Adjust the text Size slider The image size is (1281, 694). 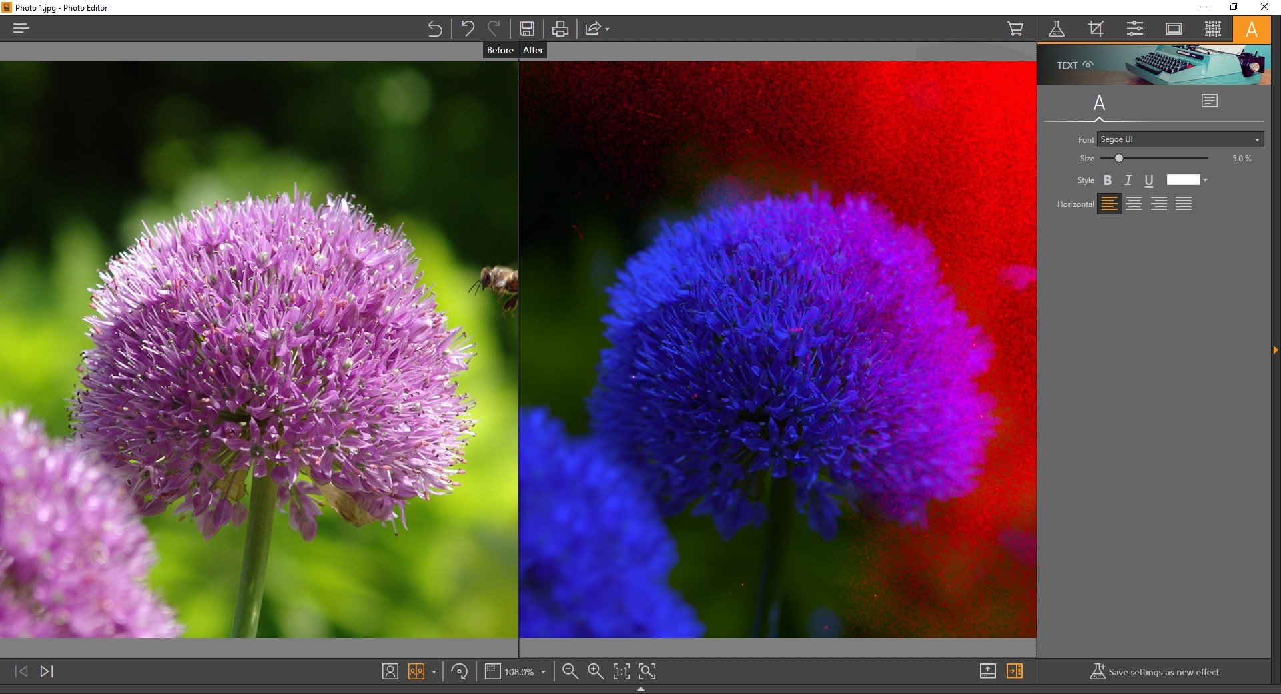click(x=1154, y=158)
